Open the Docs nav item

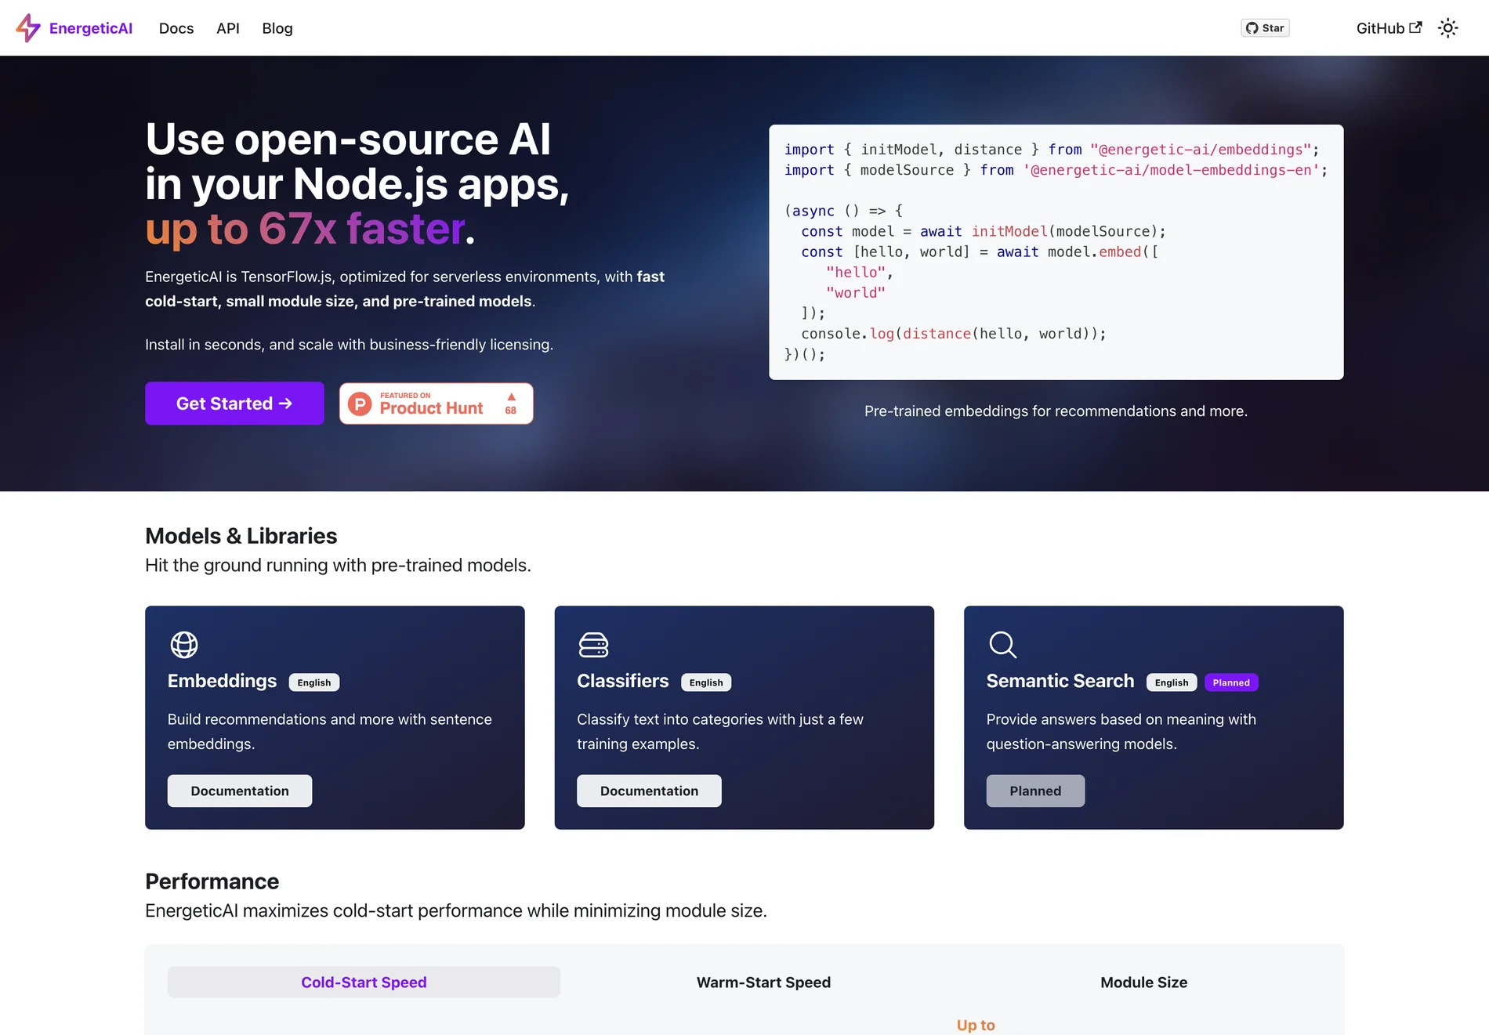[x=176, y=28]
